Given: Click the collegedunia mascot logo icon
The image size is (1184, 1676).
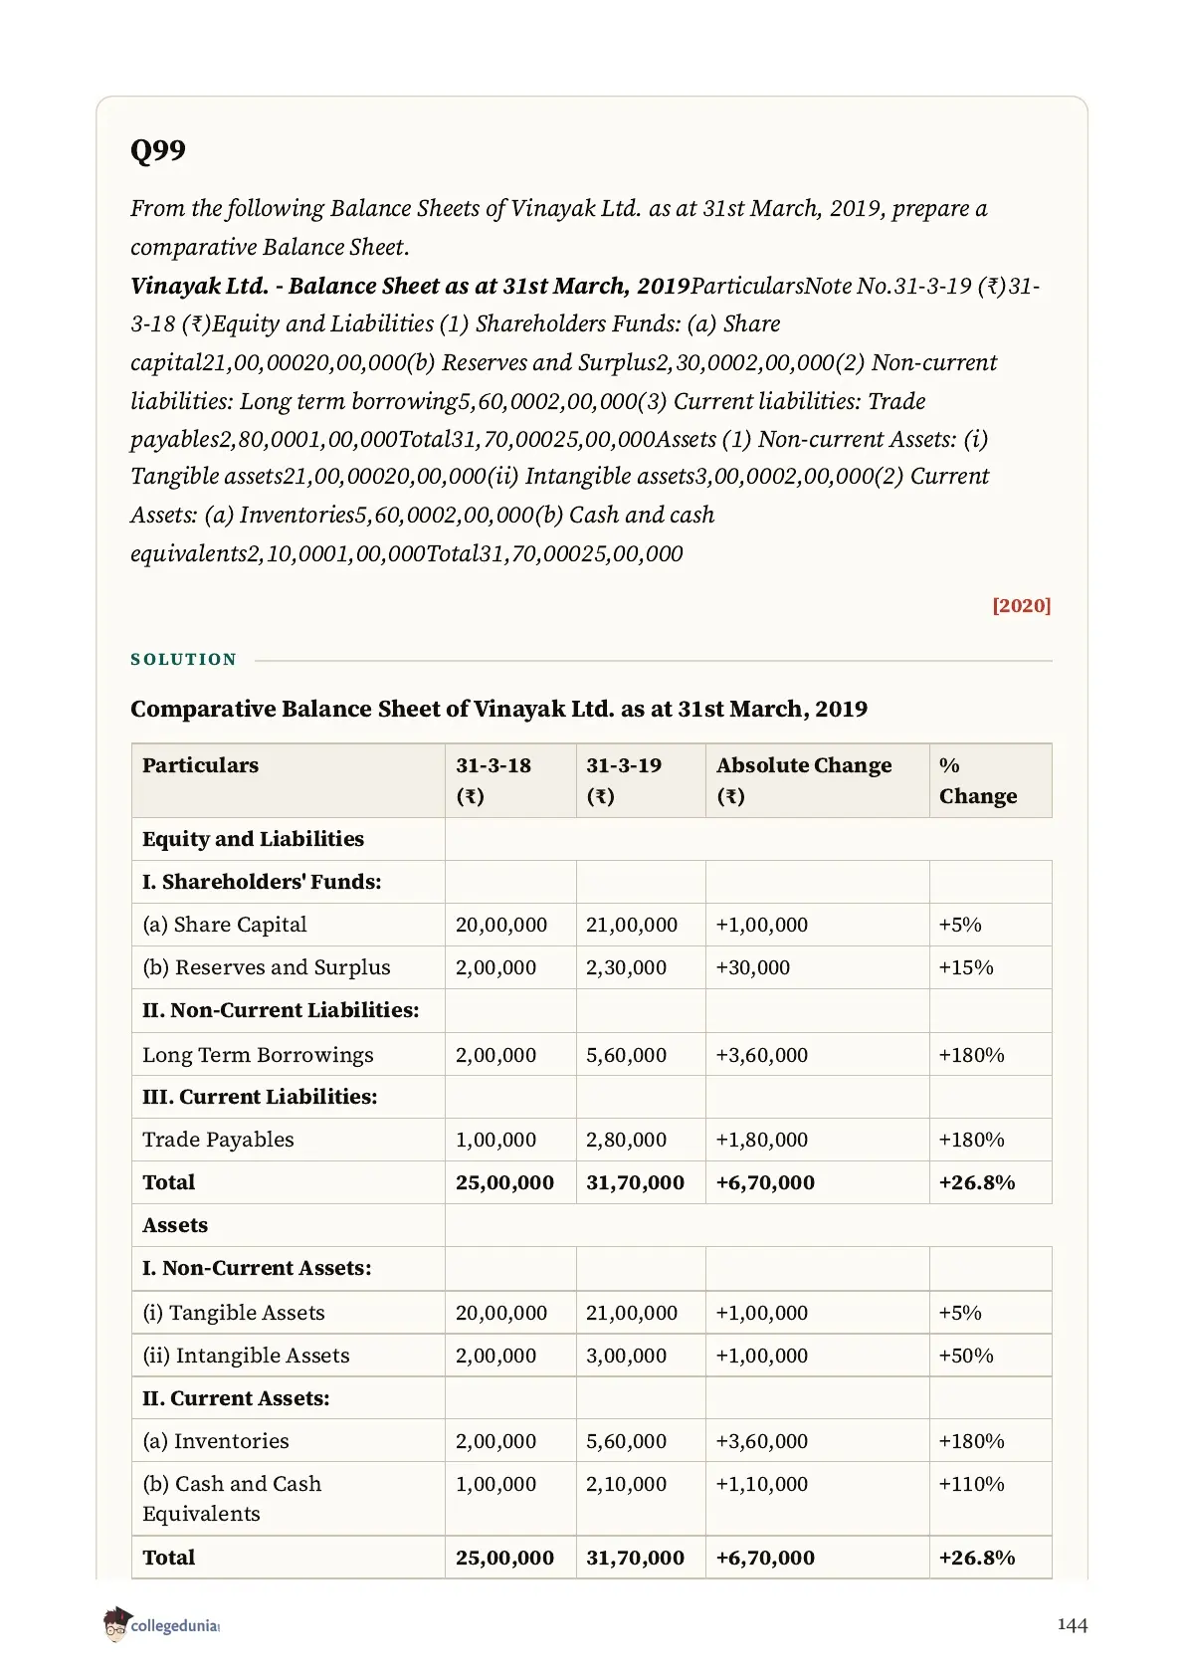Looking at the screenshot, I should [116, 1623].
